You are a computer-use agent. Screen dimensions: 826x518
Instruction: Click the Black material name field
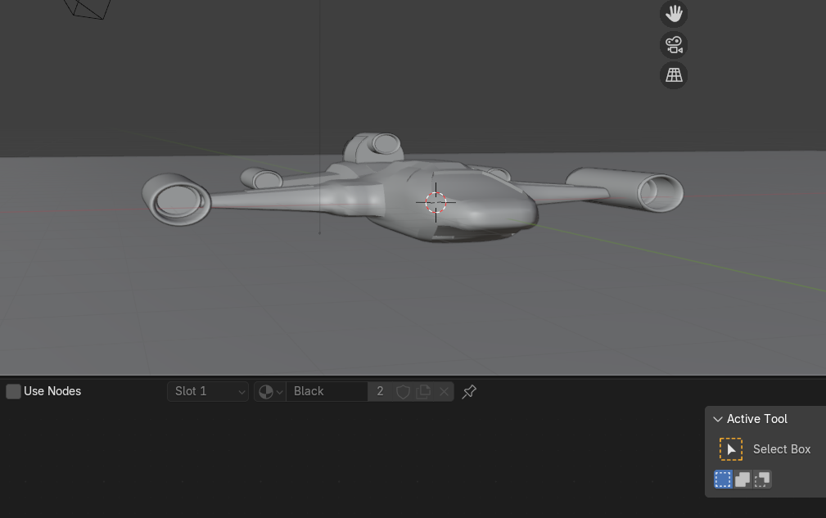(327, 392)
